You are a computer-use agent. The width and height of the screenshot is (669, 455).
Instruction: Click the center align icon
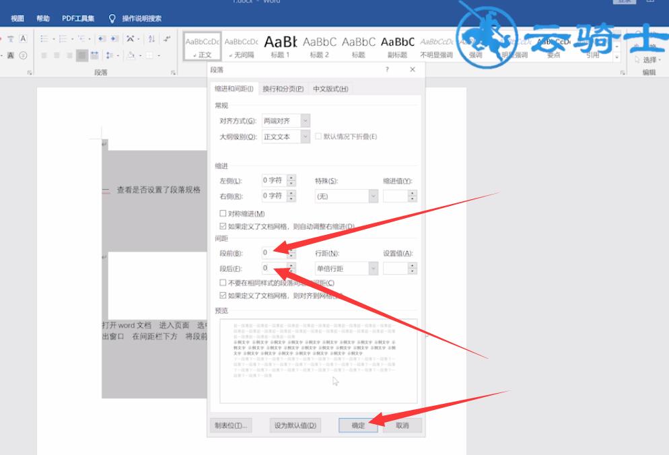coord(57,55)
